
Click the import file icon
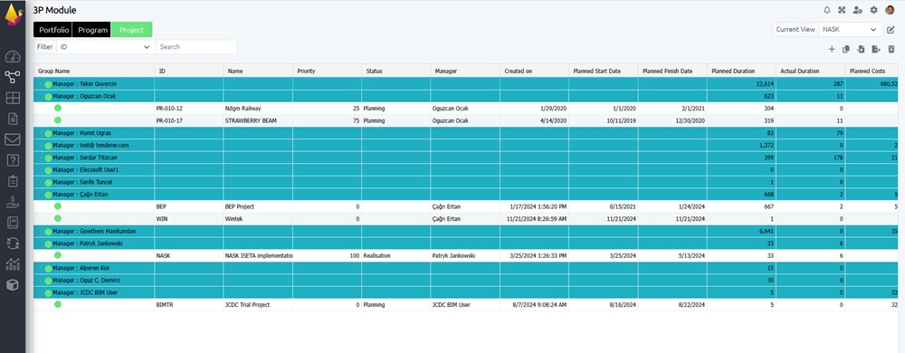862,49
